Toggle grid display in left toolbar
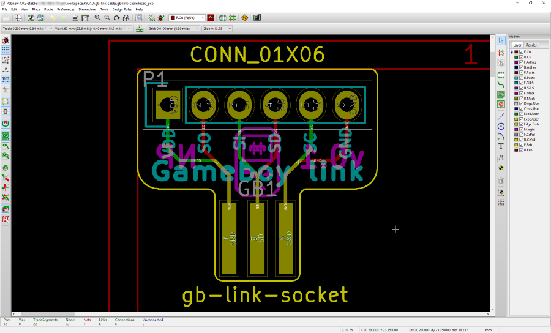This screenshot has width=551, height=333. point(6,50)
